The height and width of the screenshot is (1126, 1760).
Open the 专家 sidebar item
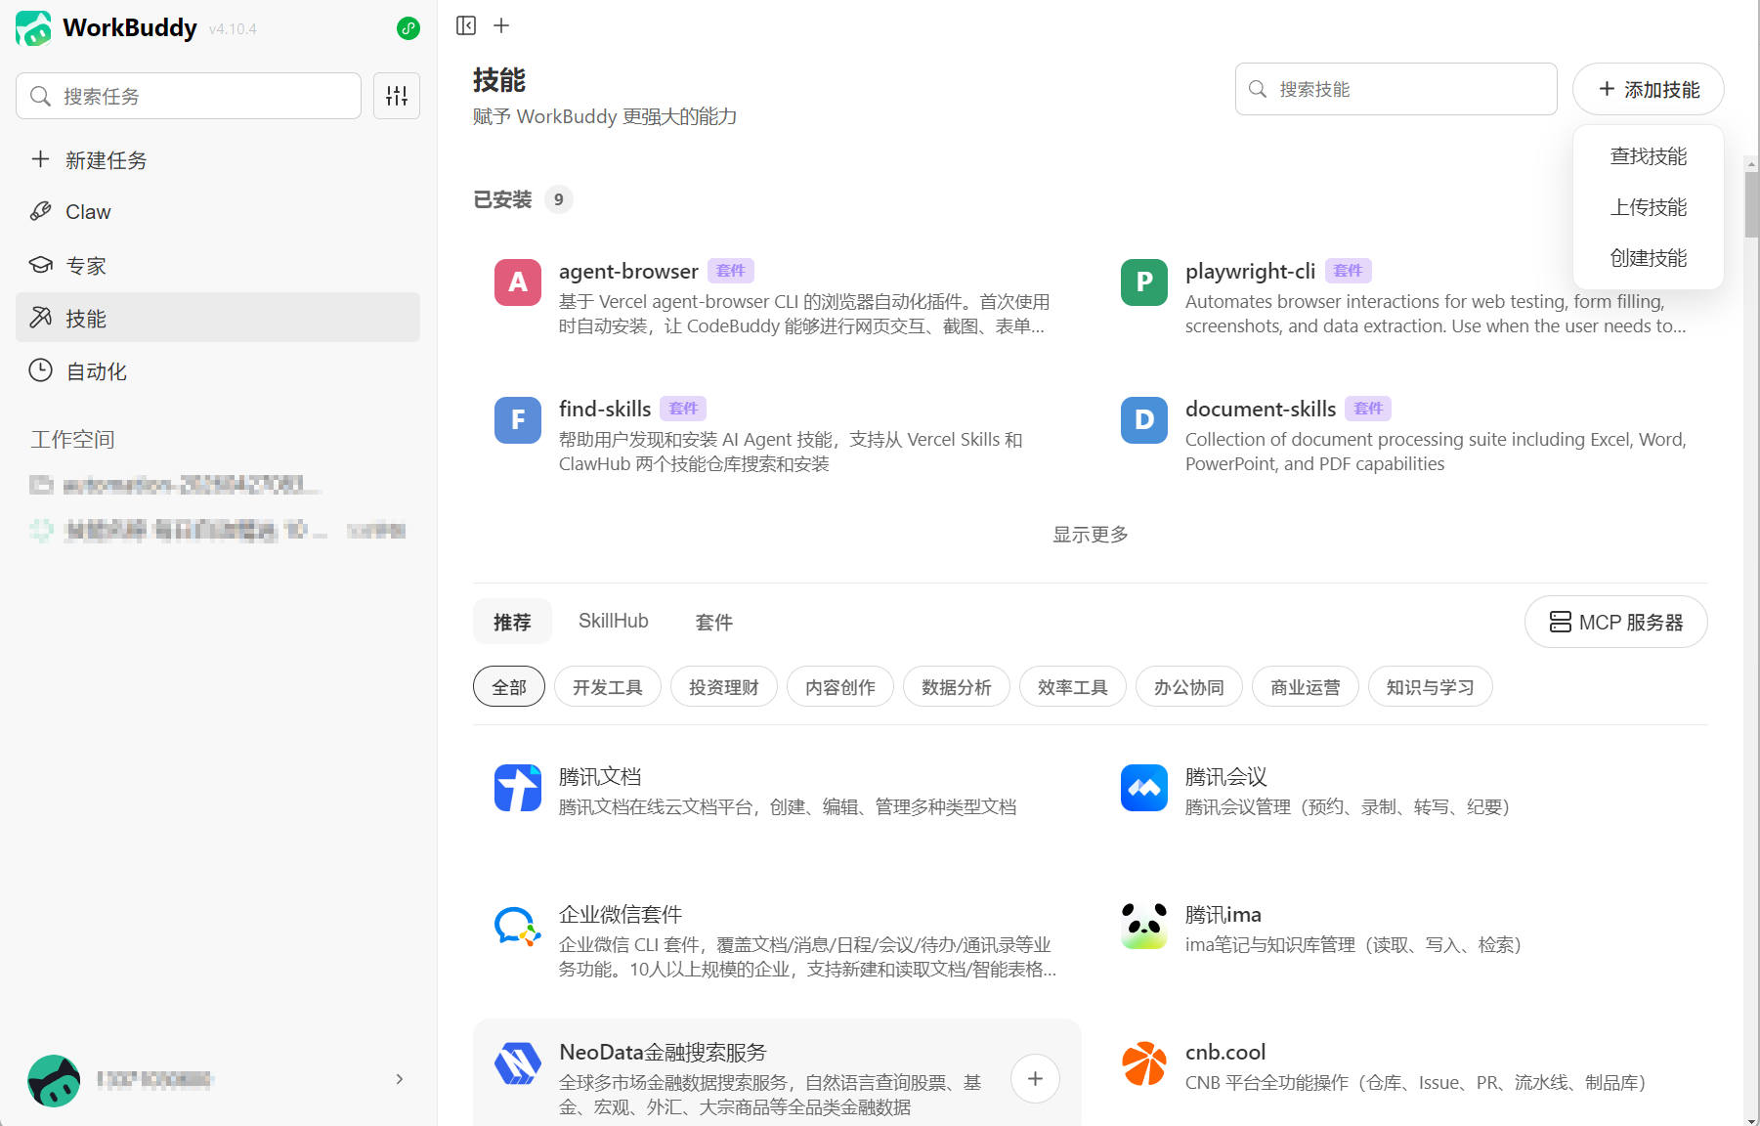pos(218,266)
